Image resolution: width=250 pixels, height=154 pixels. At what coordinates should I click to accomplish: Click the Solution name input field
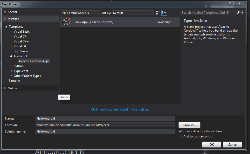(x=105, y=131)
